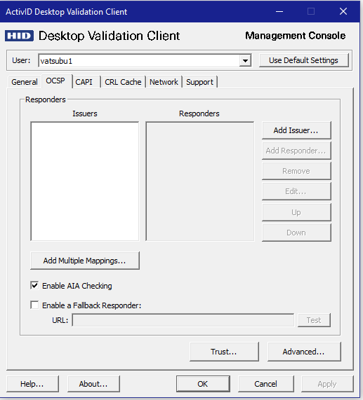Image resolution: width=363 pixels, height=400 pixels.
Task: Go to the Network tab
Action: 164,82
